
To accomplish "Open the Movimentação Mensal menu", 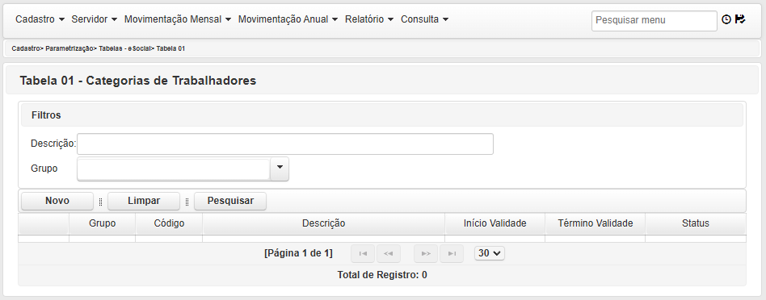I will pos(178,19).
